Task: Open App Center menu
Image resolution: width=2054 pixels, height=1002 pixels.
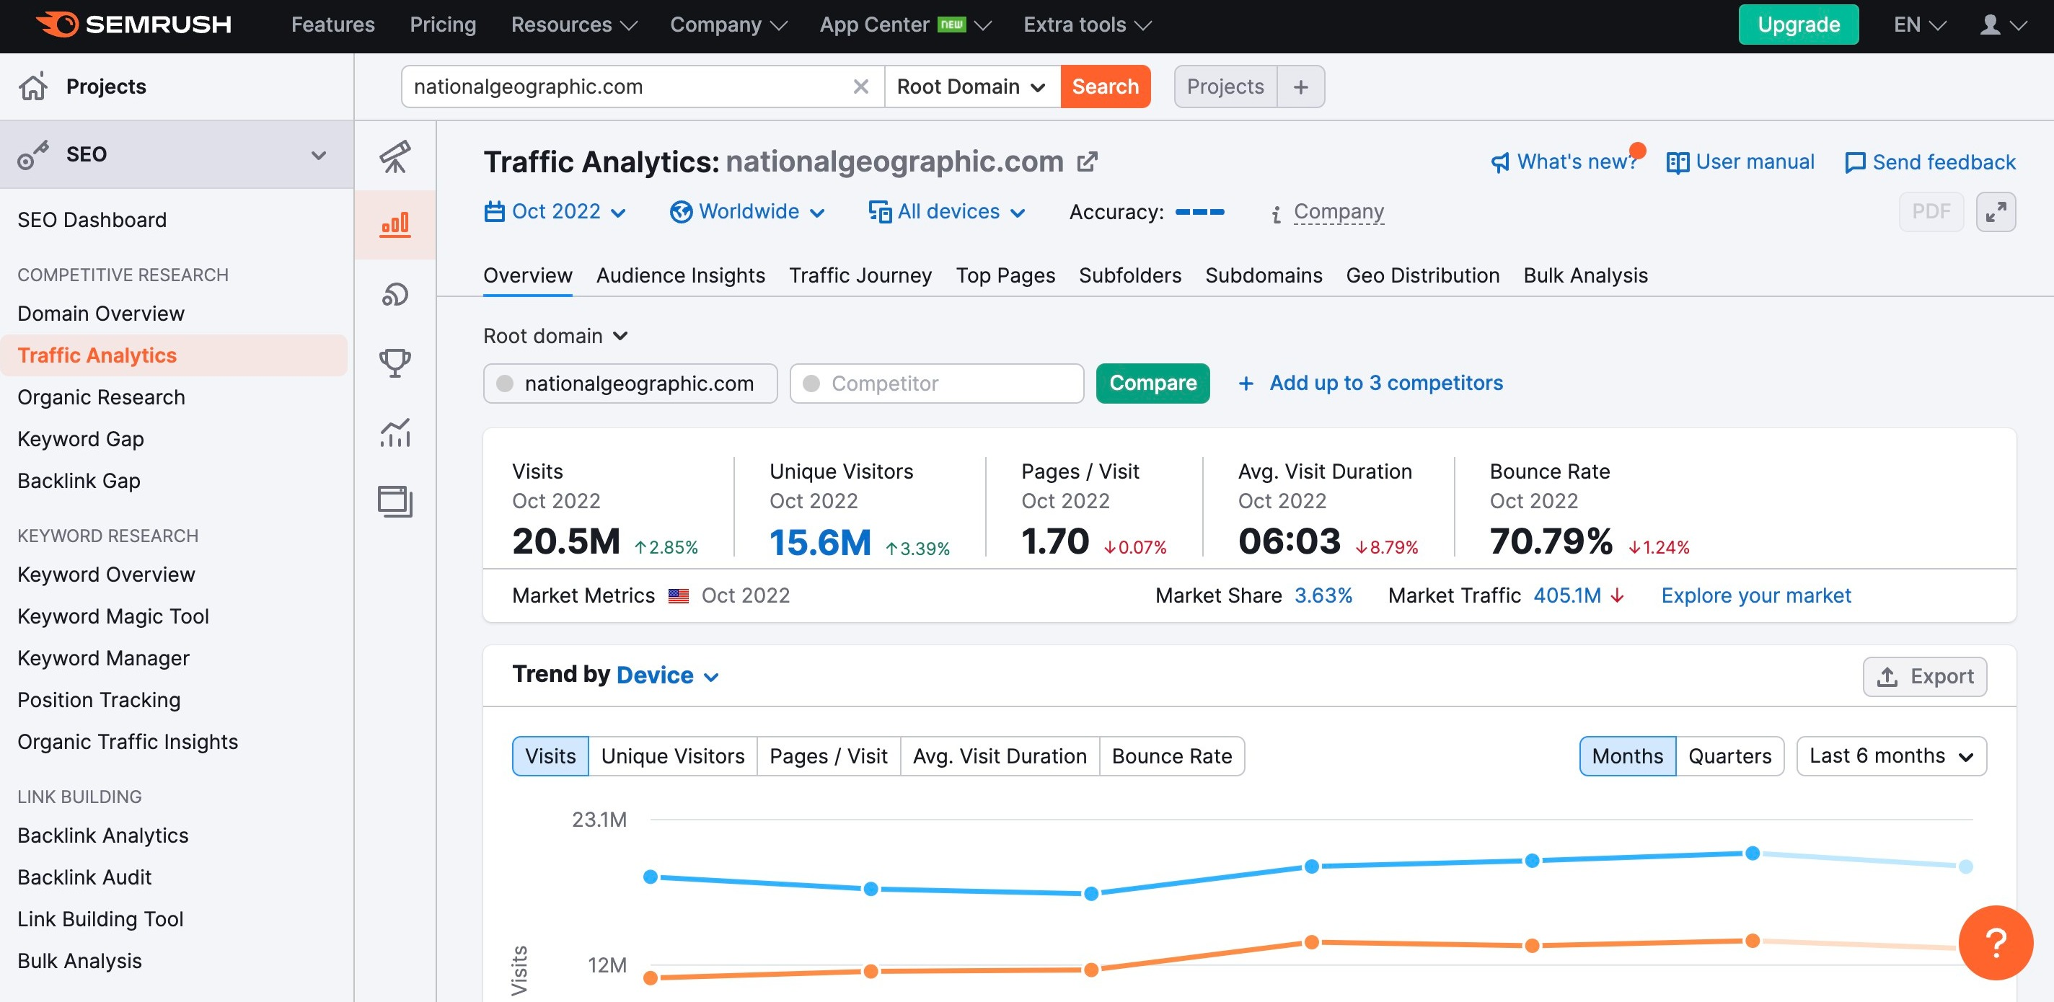Action: click(x=905, y=25)
